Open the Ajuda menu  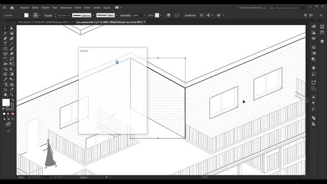(107, 8)
